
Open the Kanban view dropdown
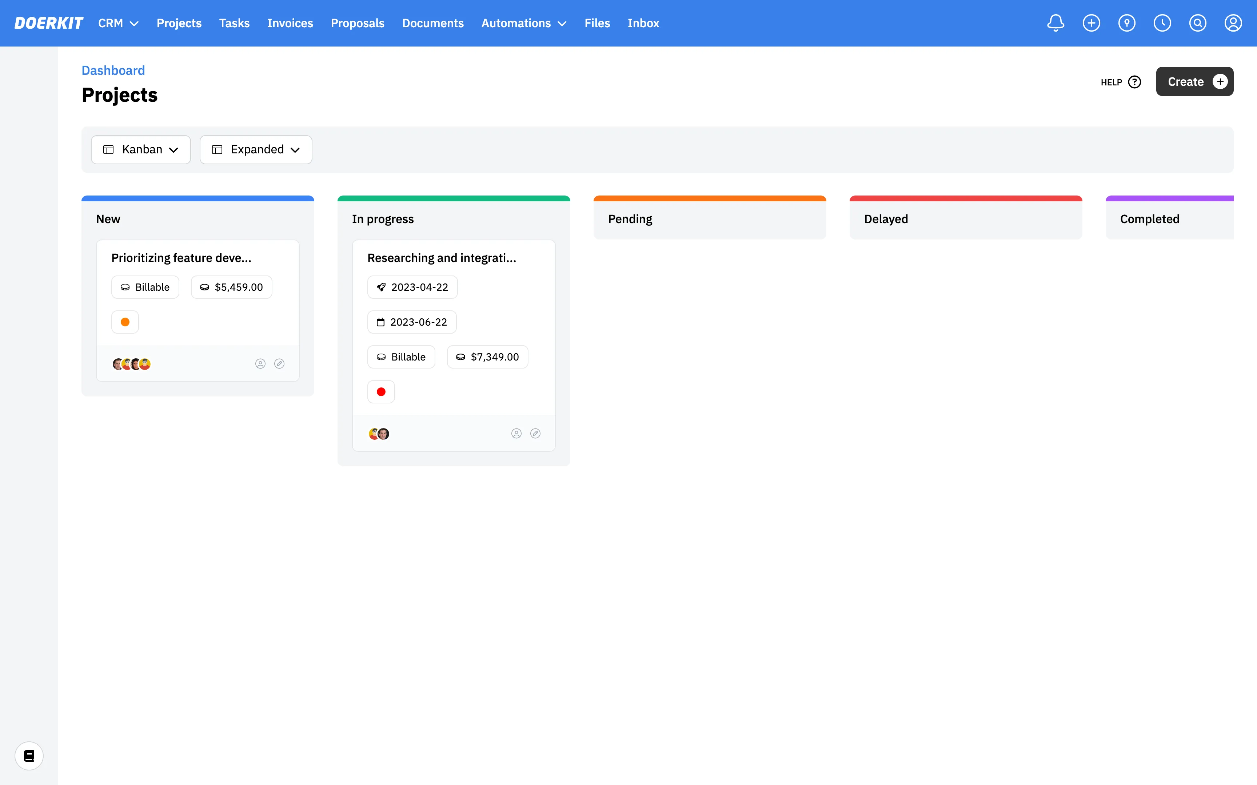pos(141,149)
